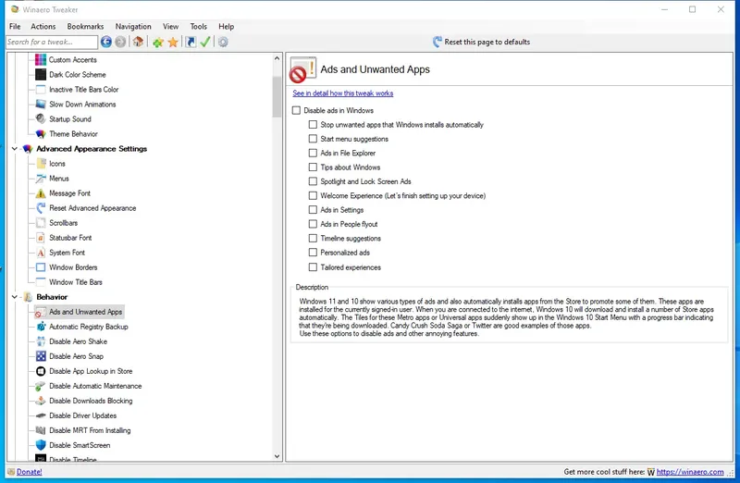Click the Icons tweak icon
The height and width of the screenshot is (483, 740).
click(x=41, y=164)
